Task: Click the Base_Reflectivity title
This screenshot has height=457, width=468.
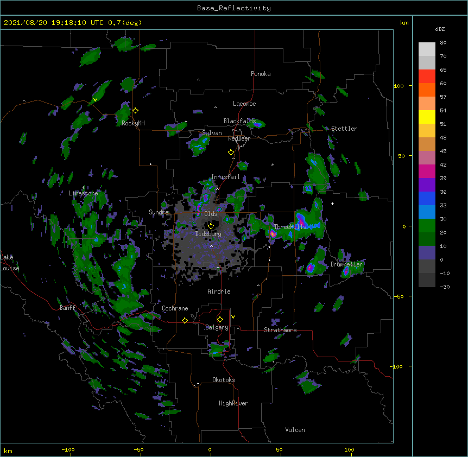Action: tap(234, 8)
